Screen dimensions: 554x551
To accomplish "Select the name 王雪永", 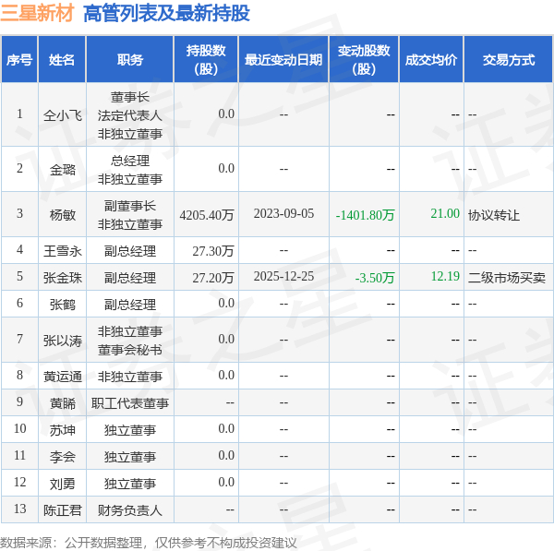I will coord(63,251).
